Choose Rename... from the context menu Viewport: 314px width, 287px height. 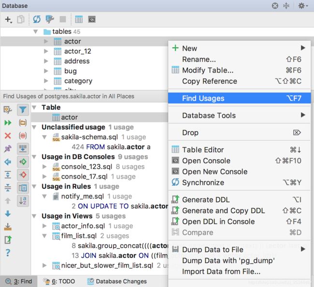(239, 60)
